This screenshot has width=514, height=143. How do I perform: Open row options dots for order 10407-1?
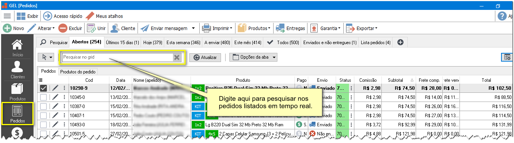coord(64,115)
